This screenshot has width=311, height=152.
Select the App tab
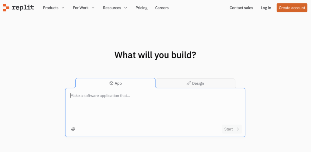coord(115,83)
